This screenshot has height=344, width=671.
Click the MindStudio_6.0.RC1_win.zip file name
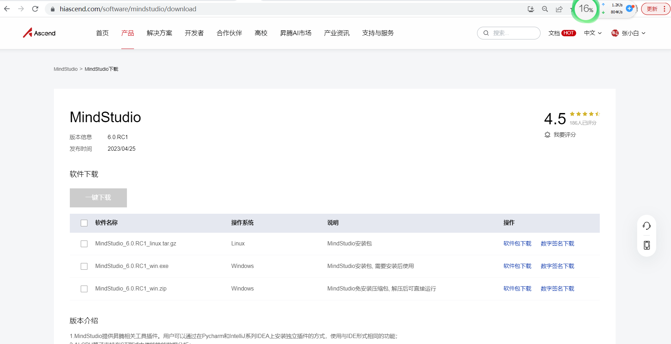click(131, 289)
